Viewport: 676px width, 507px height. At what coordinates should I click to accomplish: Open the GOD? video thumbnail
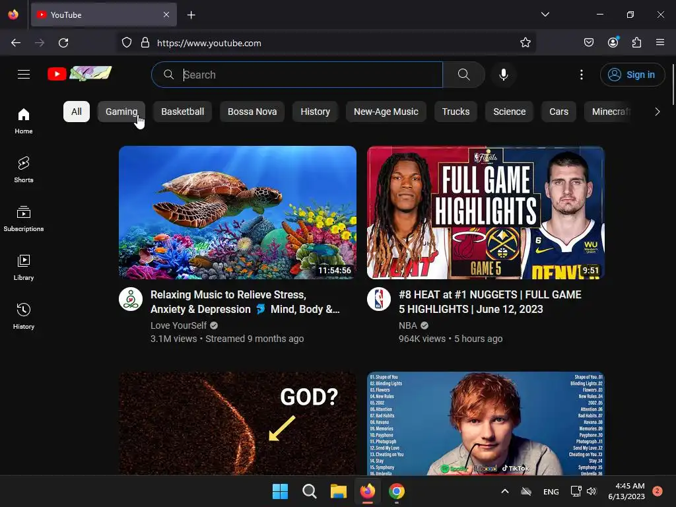(x=238, y=423)
